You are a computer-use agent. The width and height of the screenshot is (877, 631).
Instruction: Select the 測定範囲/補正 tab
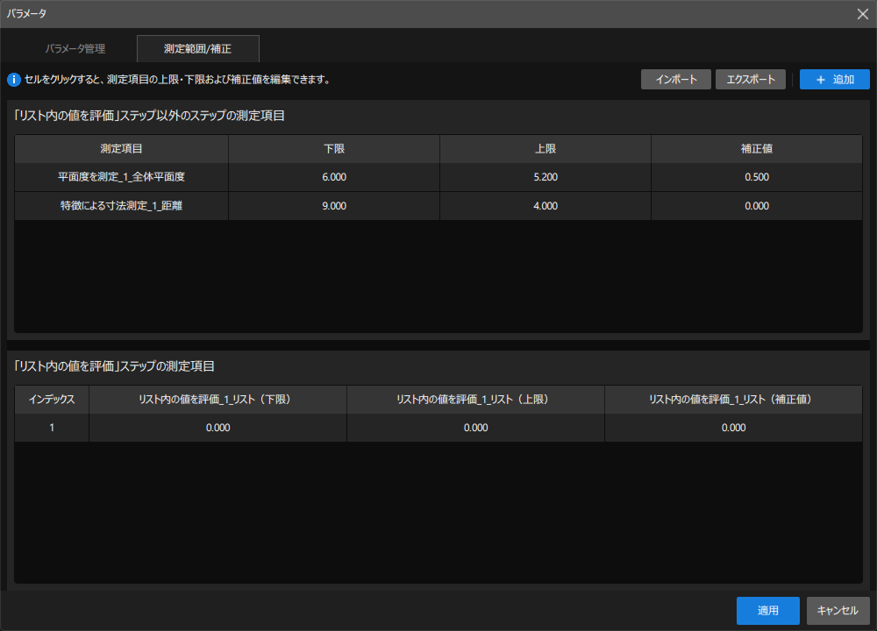point(198,48)
